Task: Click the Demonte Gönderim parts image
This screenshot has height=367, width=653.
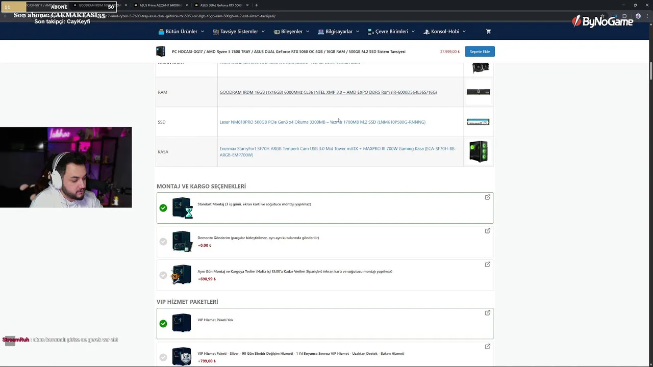Action: pyautogui.click(x=182, y=241)
